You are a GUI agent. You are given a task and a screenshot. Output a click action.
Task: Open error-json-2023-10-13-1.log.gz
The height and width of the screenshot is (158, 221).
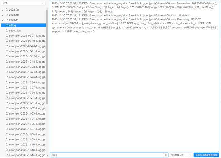coord(27,62)
